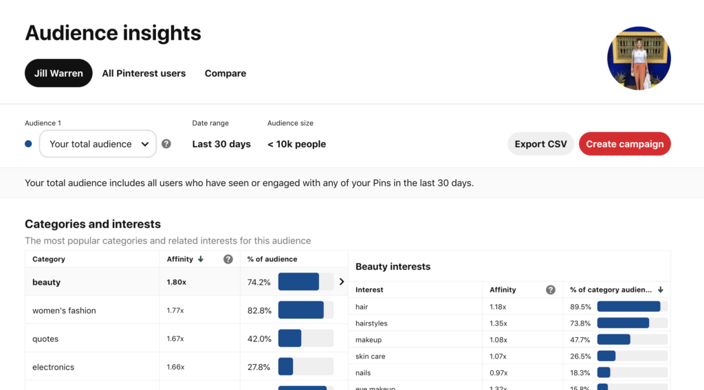The width and height of the screenshot is (704, 390).
Task: Click the Affinity help icon in Beauty interests
Action: (551, 290)
